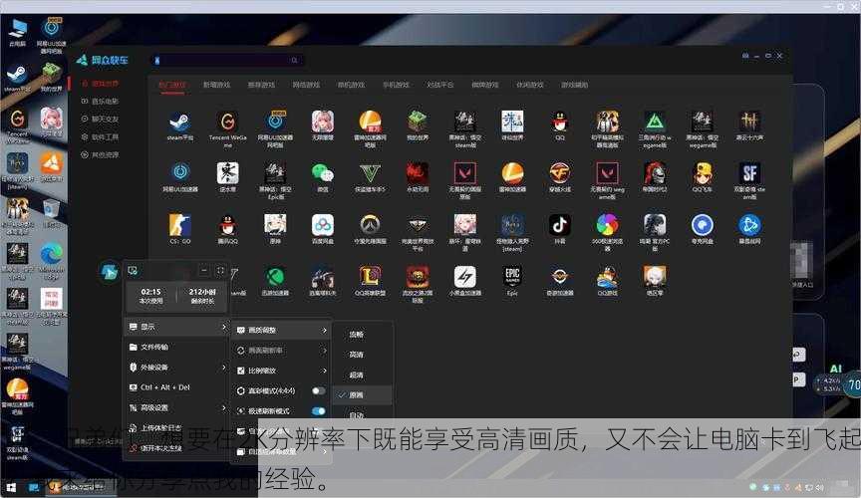861x498 pixels.
Task: Open the steam平台 icon in the game grid
Action: pyautogui.click(x=180, y=122)
